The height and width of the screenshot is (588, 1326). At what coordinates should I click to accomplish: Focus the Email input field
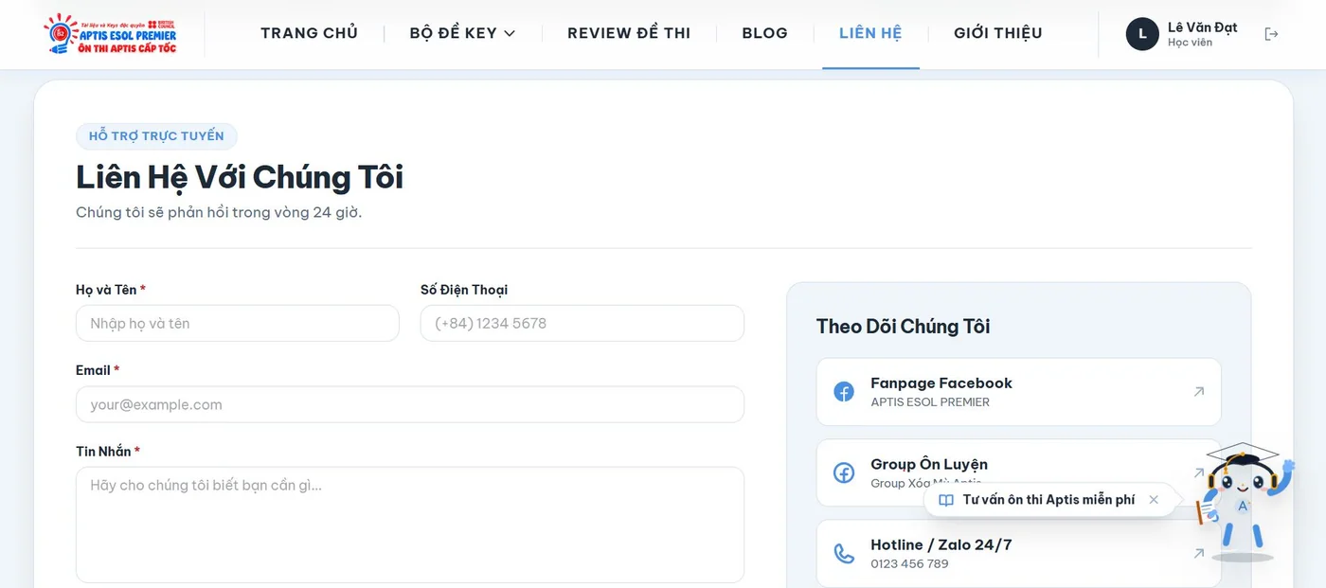pyautogui.click(x=410, y=404)
